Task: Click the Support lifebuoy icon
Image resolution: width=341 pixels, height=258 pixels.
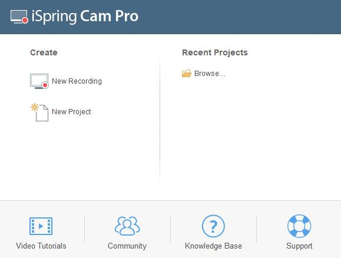Action: click(x=299, y=226)
